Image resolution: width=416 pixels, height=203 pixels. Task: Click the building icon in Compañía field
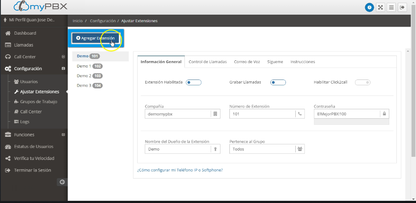point(215,114)
